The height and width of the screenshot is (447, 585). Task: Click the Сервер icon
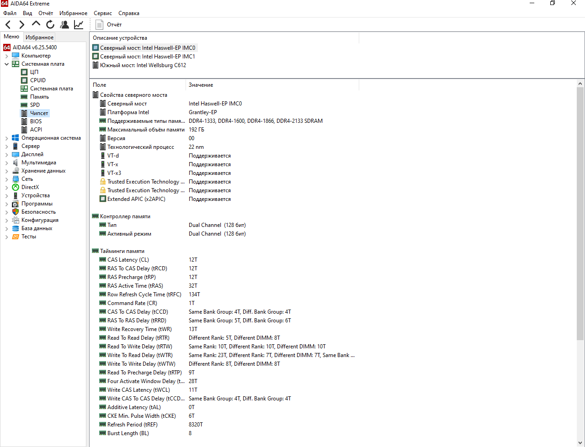(x=16, y=146)
